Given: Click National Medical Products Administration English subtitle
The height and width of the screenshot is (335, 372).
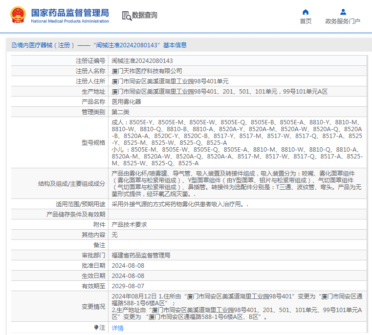Looking at the screenshot, I should (70, 21).
